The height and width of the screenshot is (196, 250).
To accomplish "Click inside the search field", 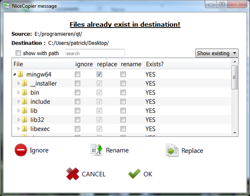I will tap(95, 53).
